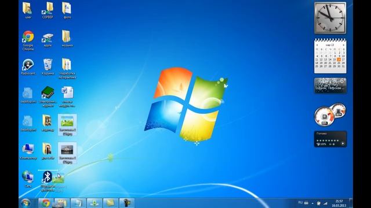Open the weather gadget showing 6°
This screenshot has height=208, width=371.
pos(330,86)
